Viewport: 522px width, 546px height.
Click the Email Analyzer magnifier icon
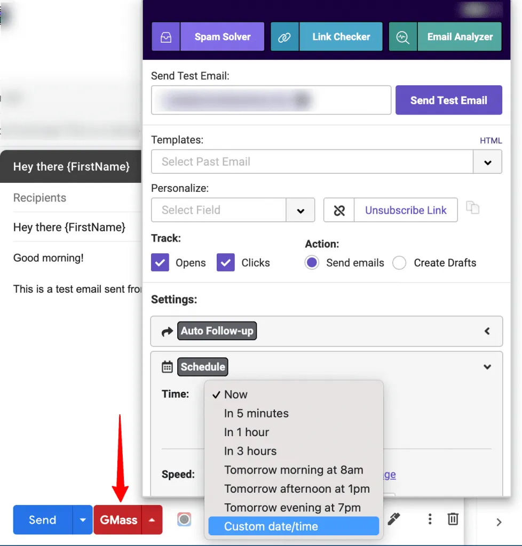pos(403,37)
